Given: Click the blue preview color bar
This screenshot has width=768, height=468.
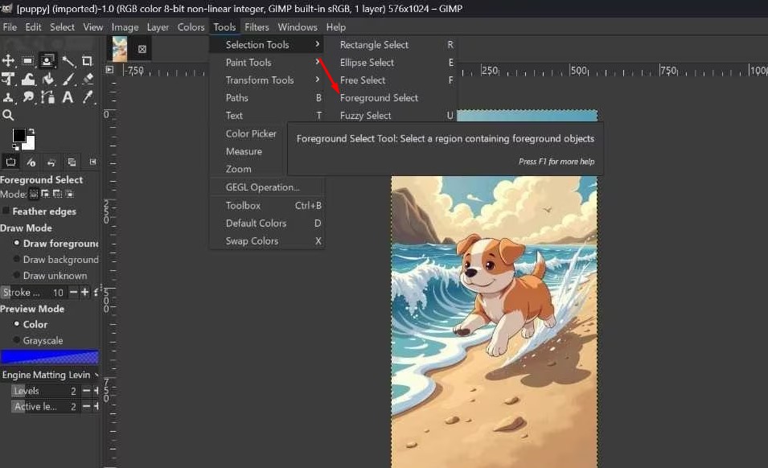Looking at the screenshot, I should point(49,357).
